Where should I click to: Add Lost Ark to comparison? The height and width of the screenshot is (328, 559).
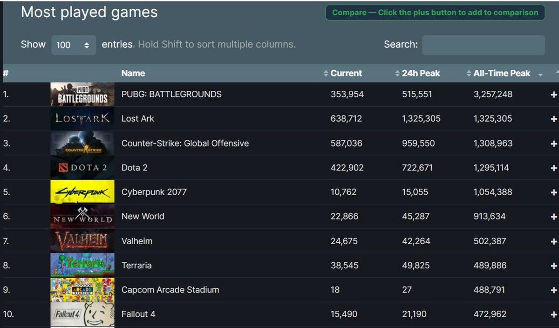pyautogui.click(x=554, y=118)
